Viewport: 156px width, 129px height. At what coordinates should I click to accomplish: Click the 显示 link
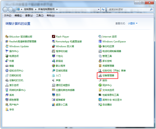[58, 95]
